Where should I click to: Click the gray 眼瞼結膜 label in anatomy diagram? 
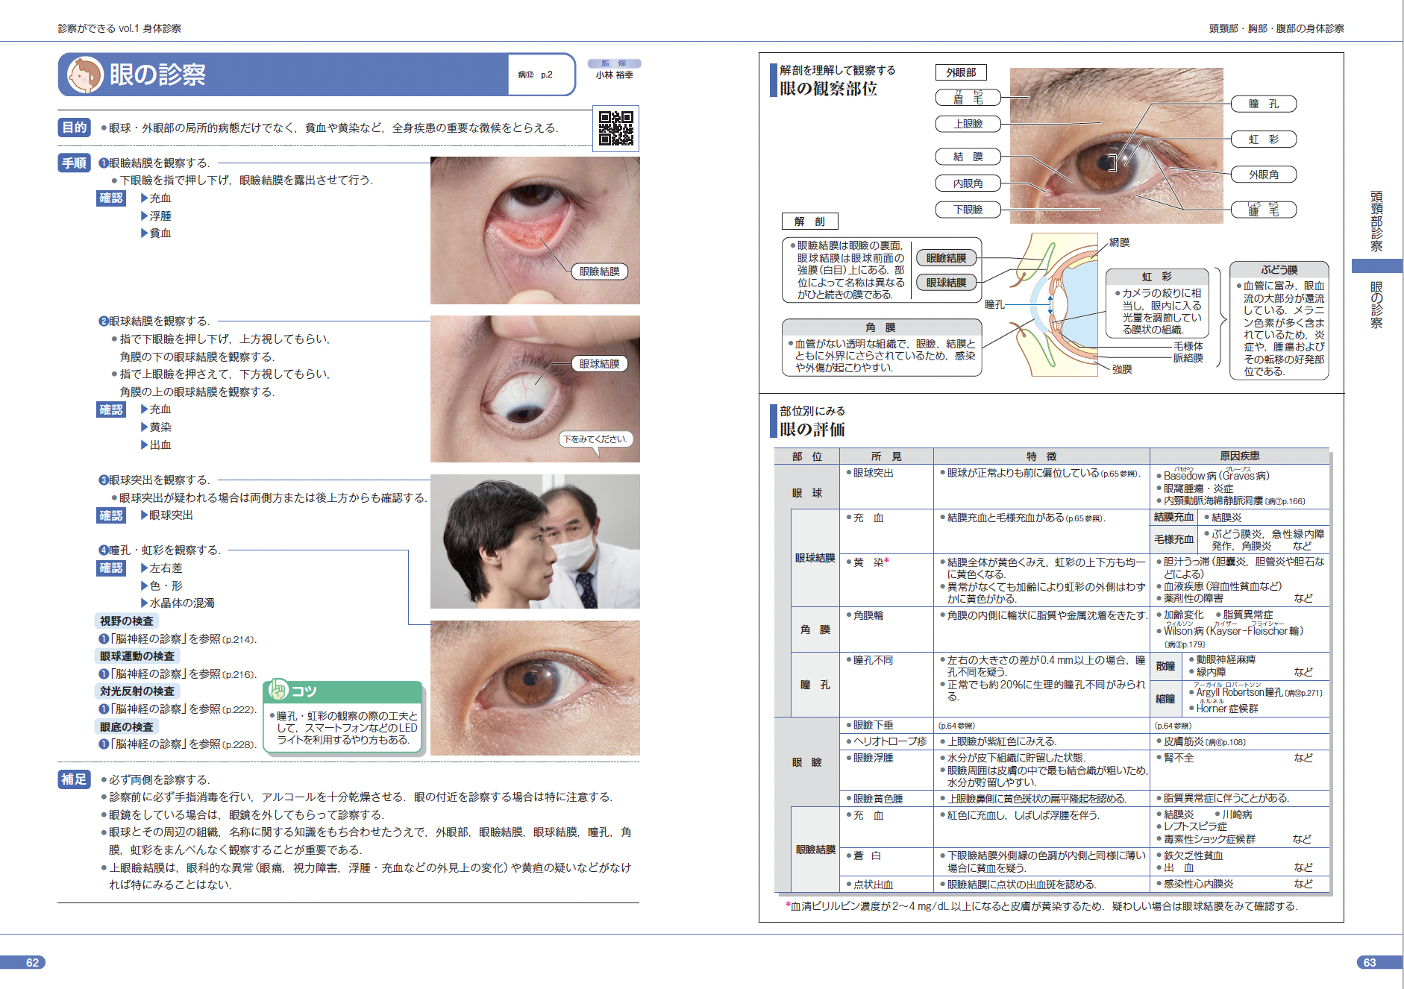[946, 258]
